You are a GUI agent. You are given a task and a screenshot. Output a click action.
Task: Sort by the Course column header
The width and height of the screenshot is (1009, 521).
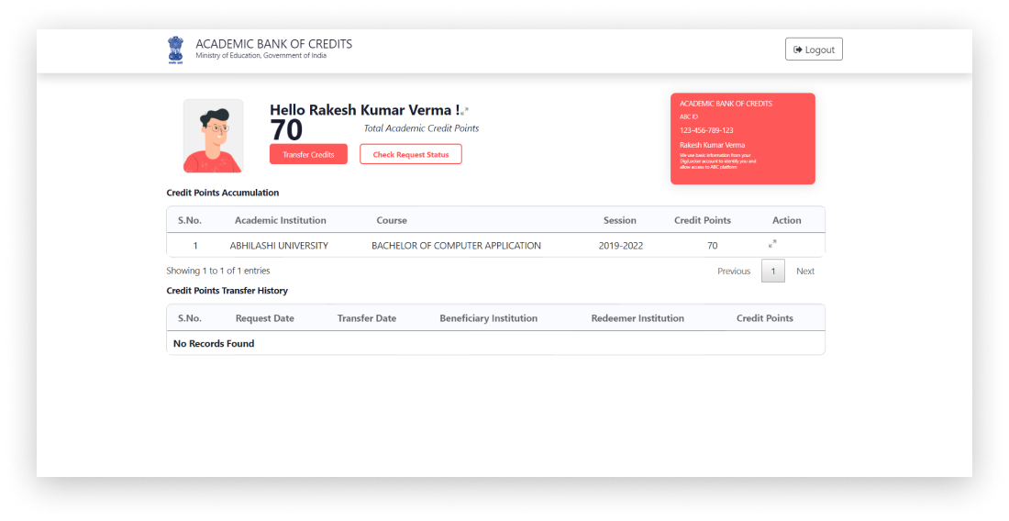(x=392, y=220)
